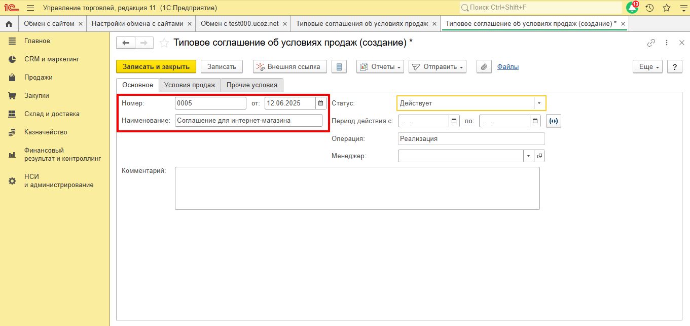Add form to favorites star near title
Viewport: 690px width, 326px height.
pos(164,43)
